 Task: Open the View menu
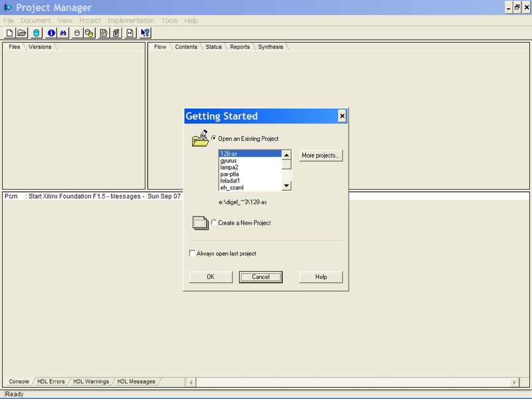(x=65, y=21)
